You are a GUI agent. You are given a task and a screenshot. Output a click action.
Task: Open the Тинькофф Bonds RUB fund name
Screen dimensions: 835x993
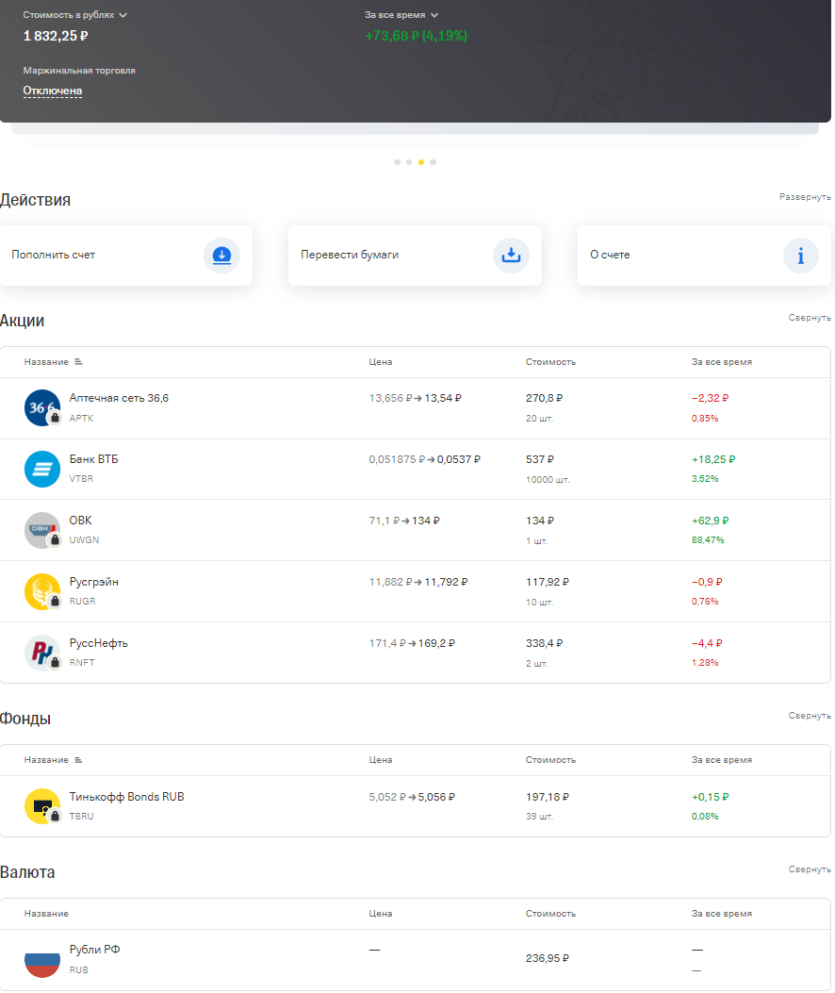126,797
